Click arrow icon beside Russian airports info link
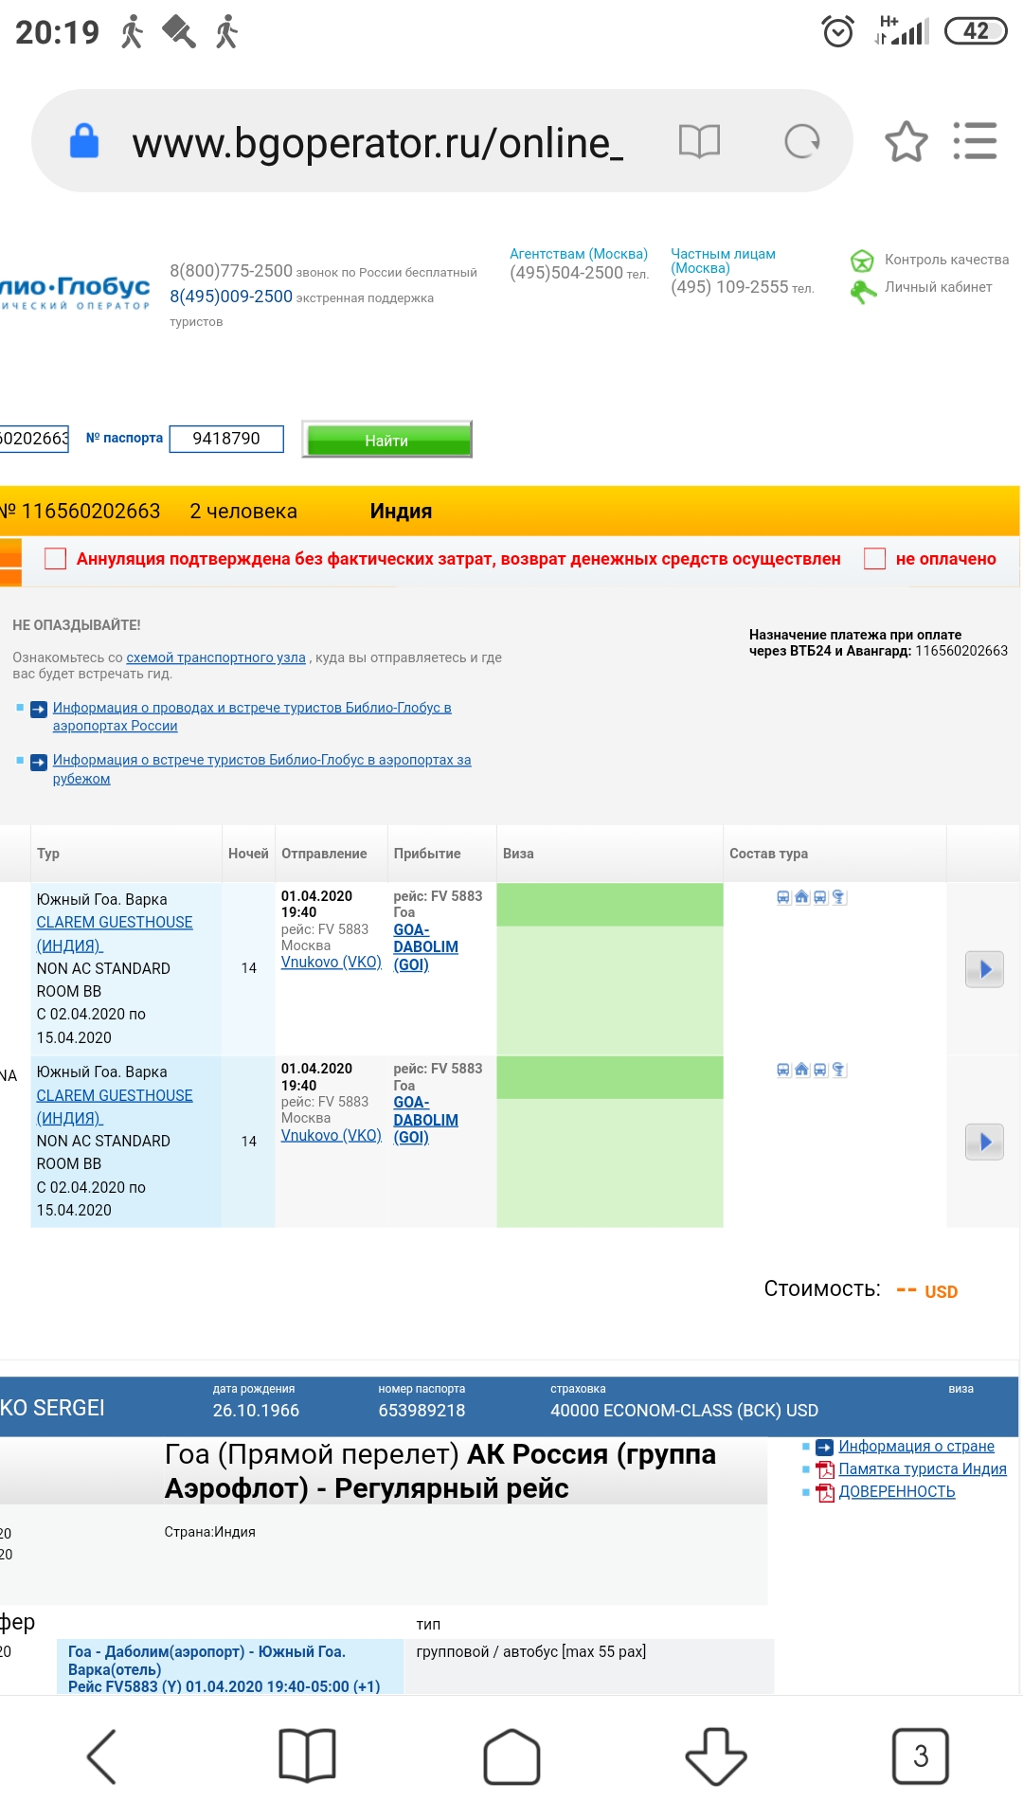This screenshot has width=1023, height=1819. [39, 709]
